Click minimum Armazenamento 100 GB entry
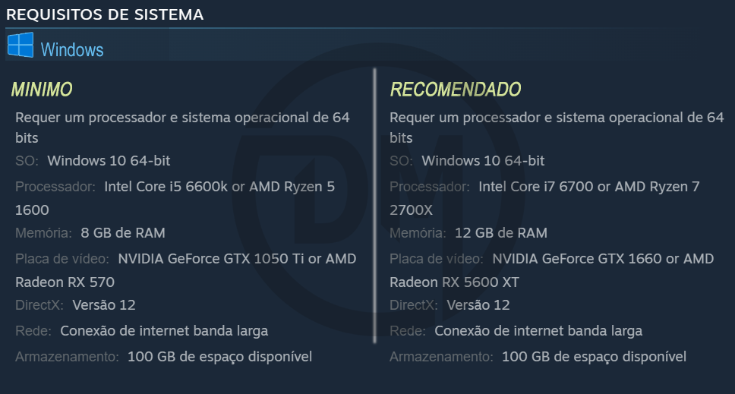Viewport: 735px width, 394px height. (163, 357)
